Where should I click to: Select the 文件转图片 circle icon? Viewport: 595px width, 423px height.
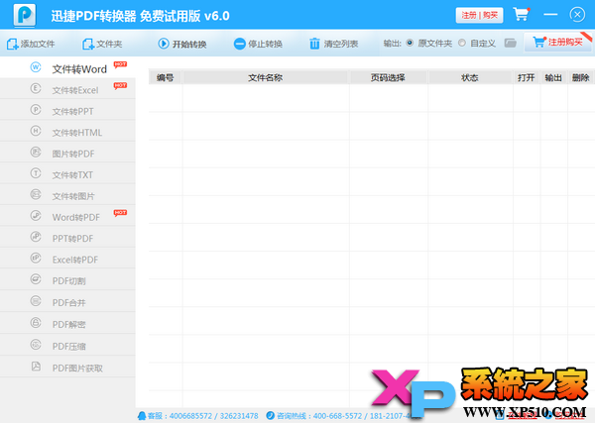[36, 195]
